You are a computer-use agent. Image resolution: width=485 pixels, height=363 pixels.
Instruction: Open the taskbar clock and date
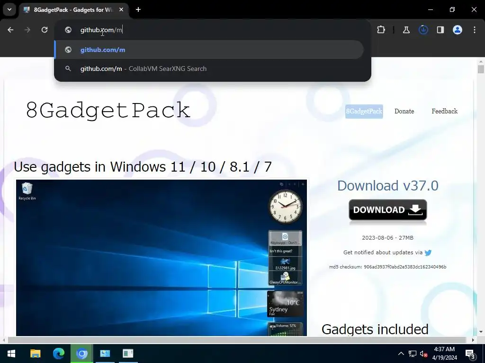point(444,354)
